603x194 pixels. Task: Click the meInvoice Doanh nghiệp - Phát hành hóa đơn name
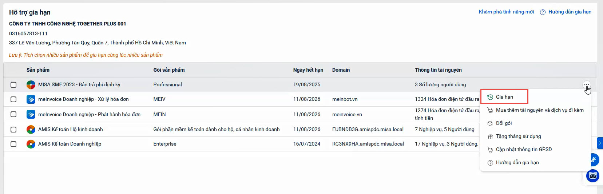pyautogui.click(x=89, y=114)
